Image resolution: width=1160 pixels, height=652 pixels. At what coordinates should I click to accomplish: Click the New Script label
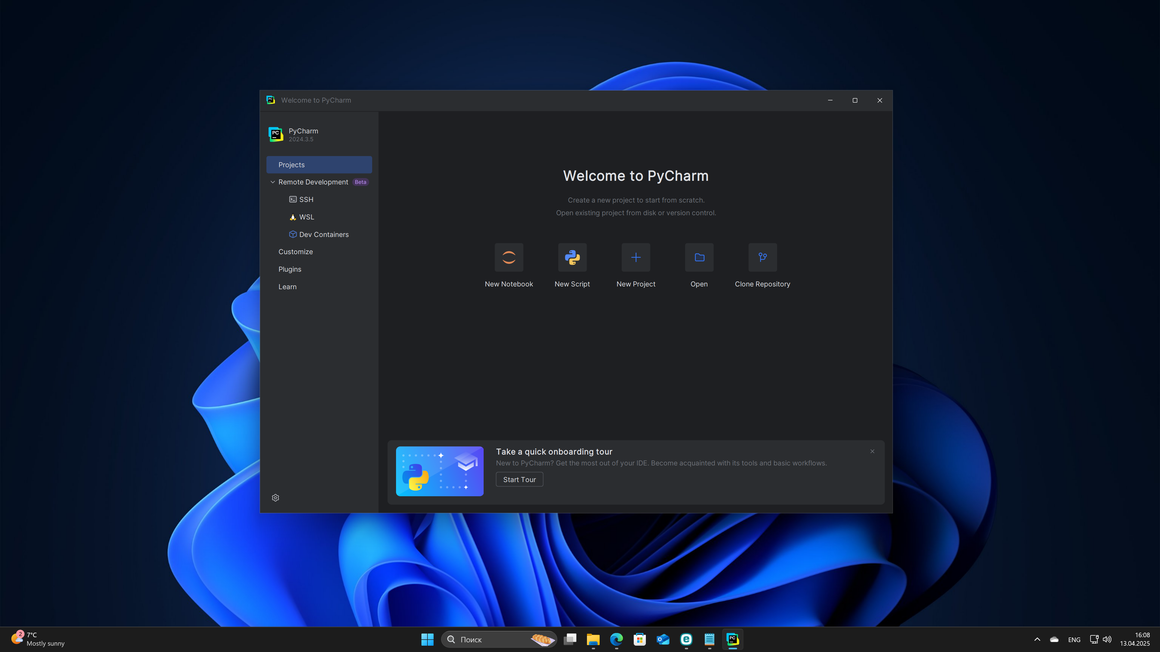(x=572, y=284)
